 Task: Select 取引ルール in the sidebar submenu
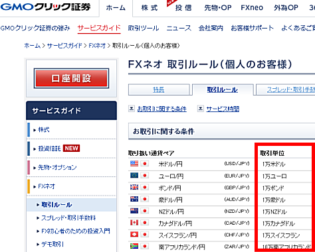click(x=56, y=205)
